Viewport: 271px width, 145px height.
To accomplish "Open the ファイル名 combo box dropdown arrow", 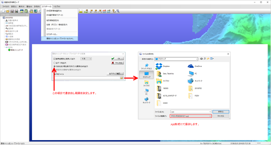I will point(210,112).
